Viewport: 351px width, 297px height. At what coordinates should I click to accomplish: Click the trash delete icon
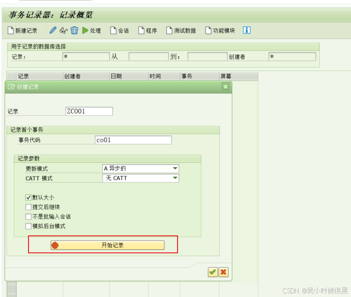click(75, 30)
